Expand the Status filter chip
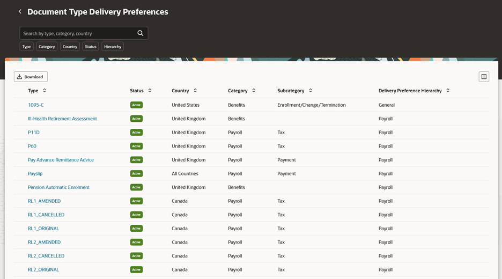 (x=91, y=47)
